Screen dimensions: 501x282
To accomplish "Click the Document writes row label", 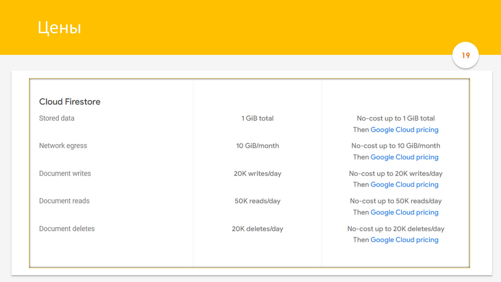I will pyautogui.click(x=65, y=173).
